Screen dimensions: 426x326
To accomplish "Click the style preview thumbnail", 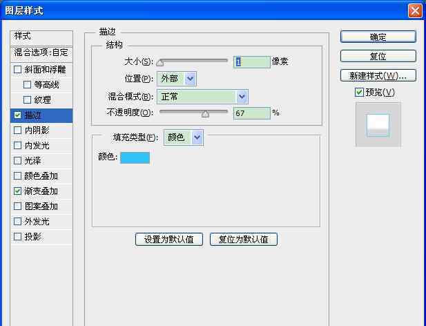I will 378,125.
